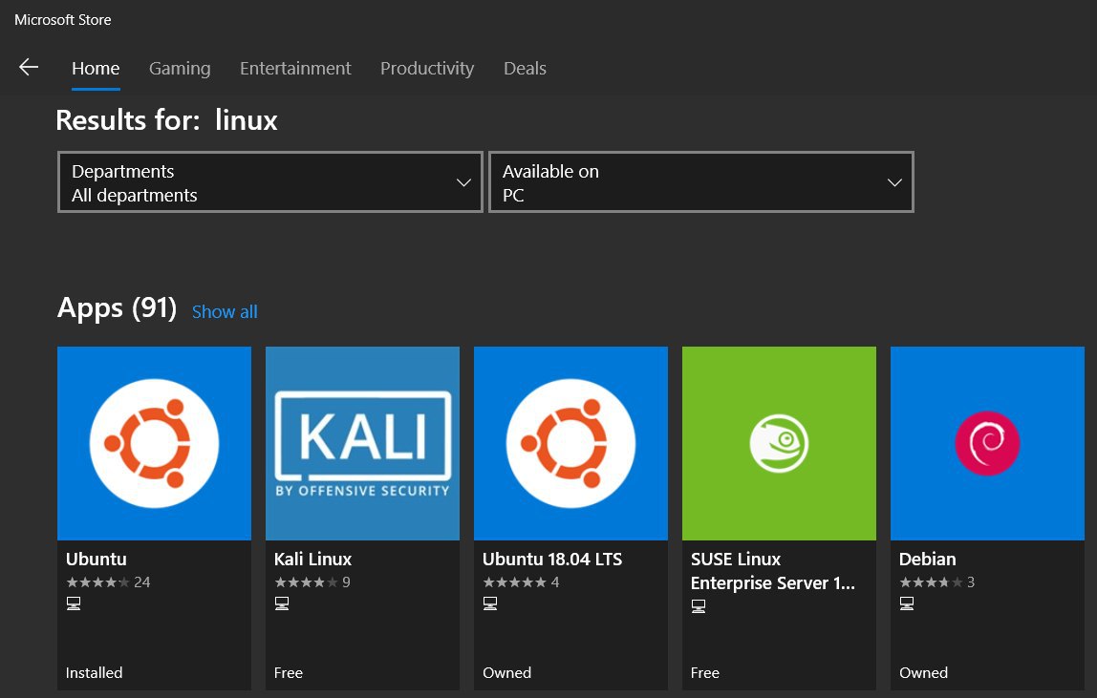Image resolution: width=1097 pixels, height=698 pixels.
Task: Click the chevron in Available on box
Action: tap(894, 182)
